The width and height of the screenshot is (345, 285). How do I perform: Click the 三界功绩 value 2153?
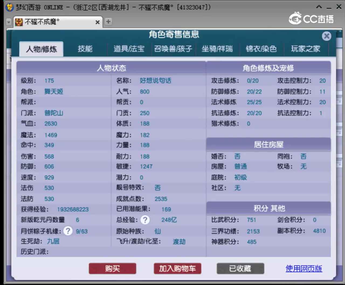253,231
